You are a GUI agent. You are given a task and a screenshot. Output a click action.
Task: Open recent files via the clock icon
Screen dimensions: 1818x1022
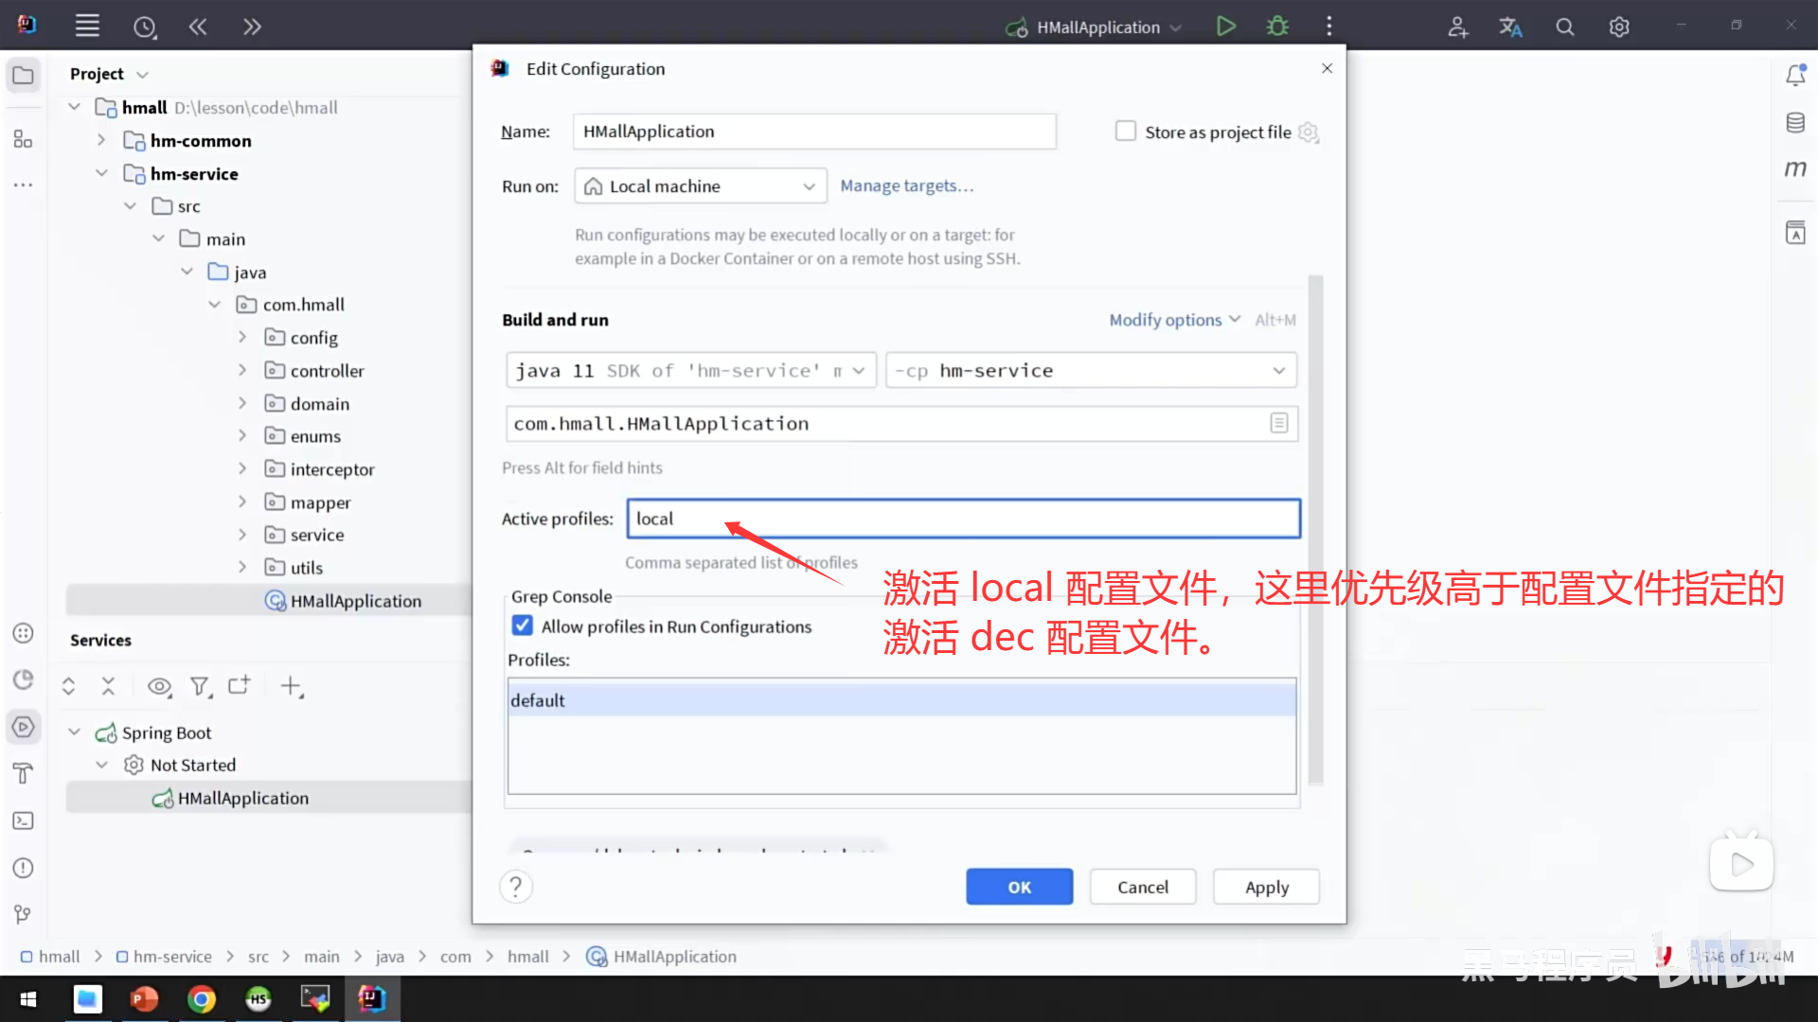(145, 26)
